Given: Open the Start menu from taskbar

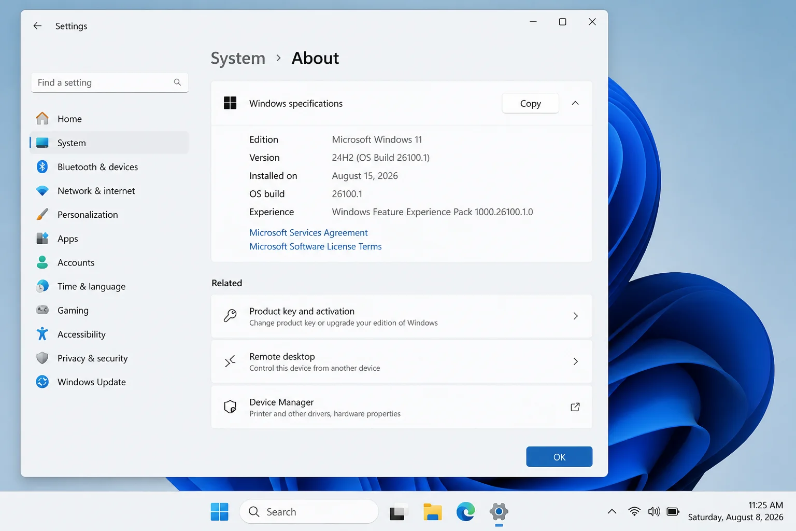Looking at the screenshot, I should [220, 512].
